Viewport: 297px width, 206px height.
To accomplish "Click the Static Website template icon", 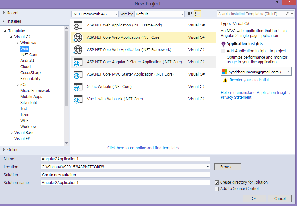I will [78, 87].
